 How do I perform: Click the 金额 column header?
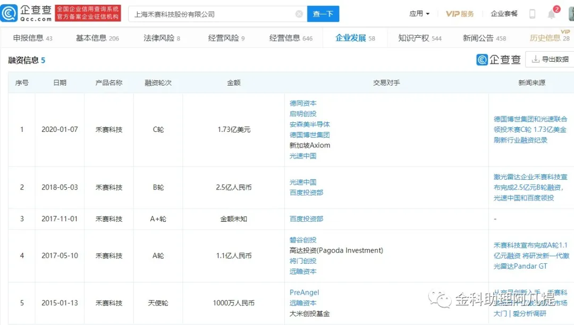233,83
